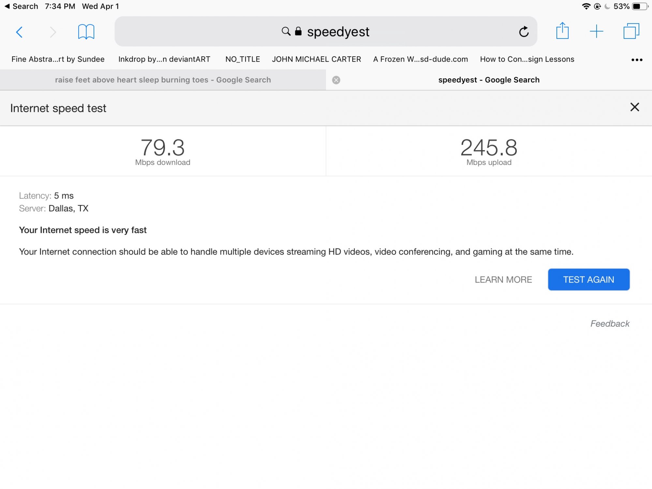This screenshot has width=652, height=489.
Task: Open the bookmarks book icon
Action: coord(86,32)
